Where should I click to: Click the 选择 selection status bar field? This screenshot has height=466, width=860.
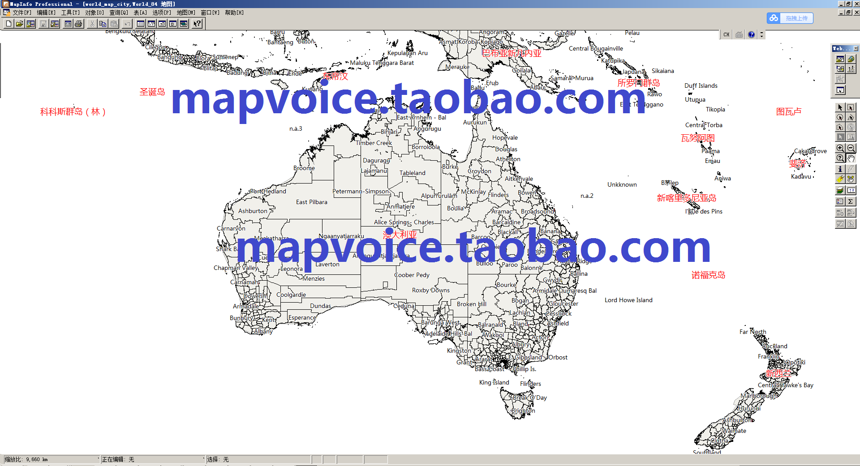tap(258, 459)
